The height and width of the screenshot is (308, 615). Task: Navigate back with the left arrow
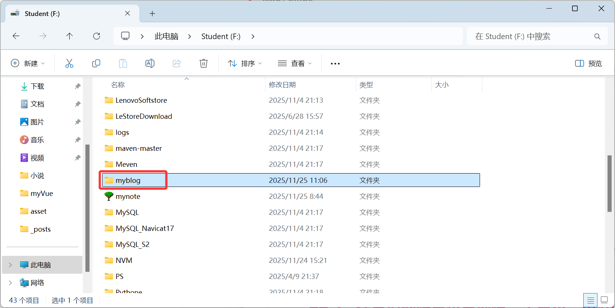(x=16, y=36)
